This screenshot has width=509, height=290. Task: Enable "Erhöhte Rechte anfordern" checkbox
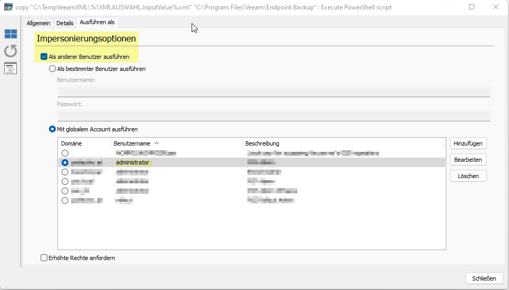pos(44,258)
